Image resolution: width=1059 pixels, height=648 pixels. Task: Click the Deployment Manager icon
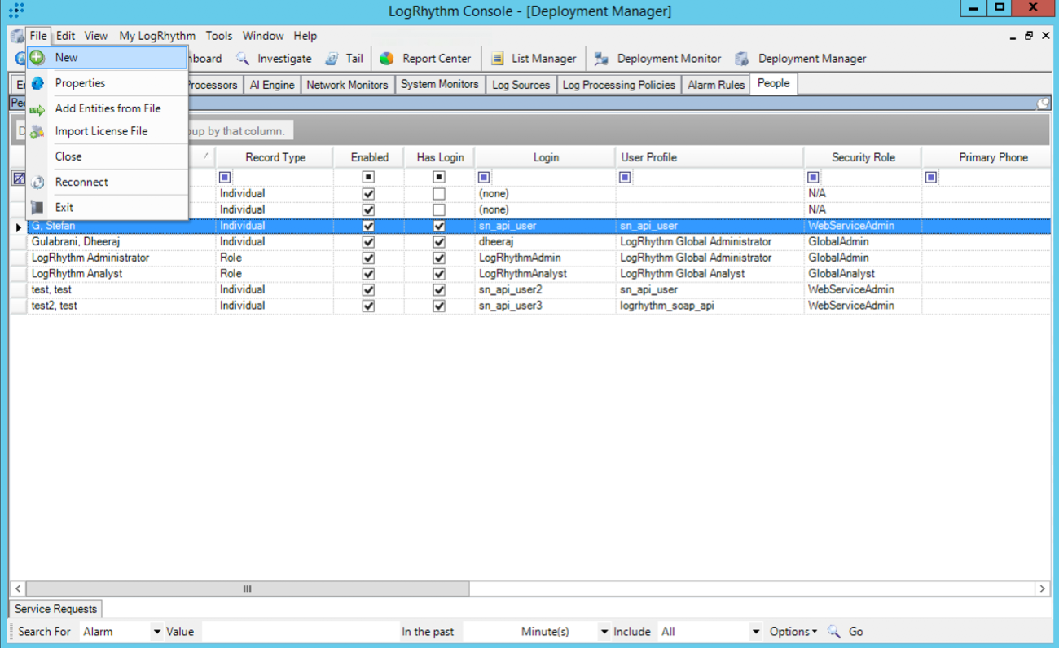742,59
